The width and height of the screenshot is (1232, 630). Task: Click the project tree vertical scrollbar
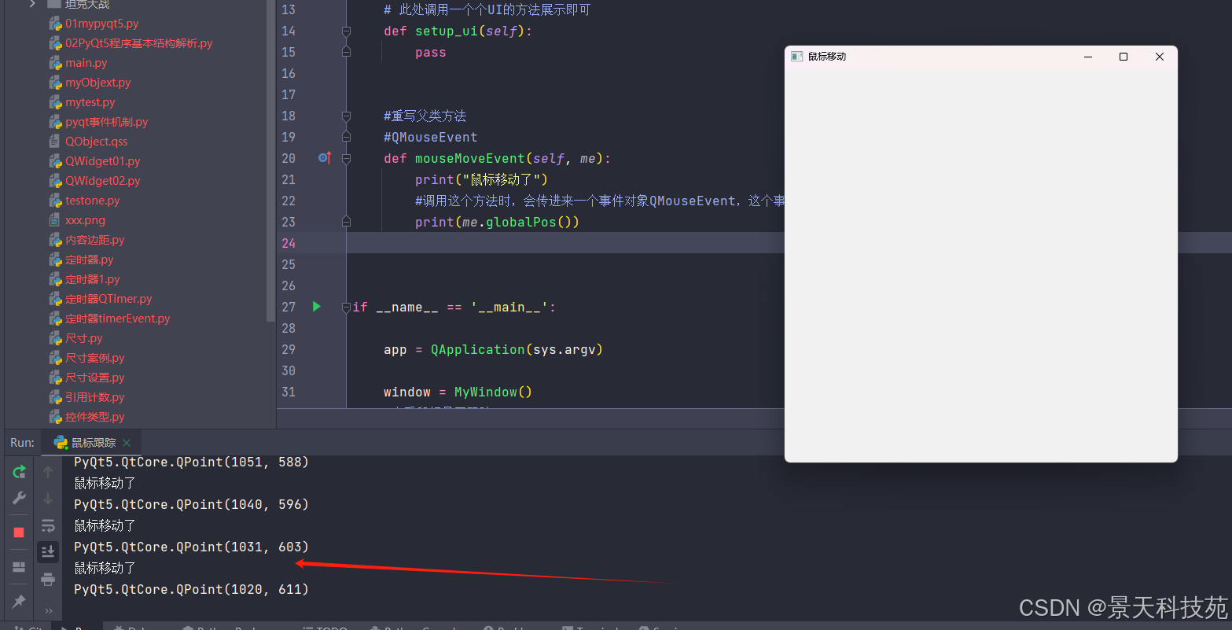271,157
